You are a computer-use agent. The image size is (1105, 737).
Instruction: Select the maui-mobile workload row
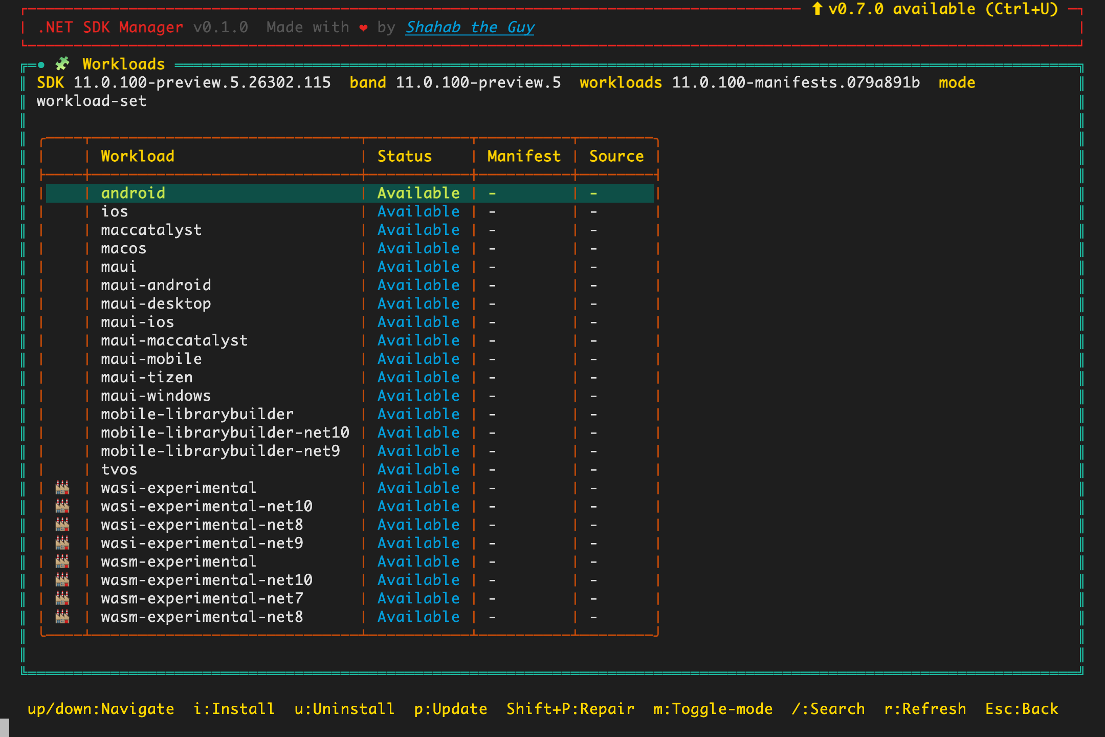[350, 359]
